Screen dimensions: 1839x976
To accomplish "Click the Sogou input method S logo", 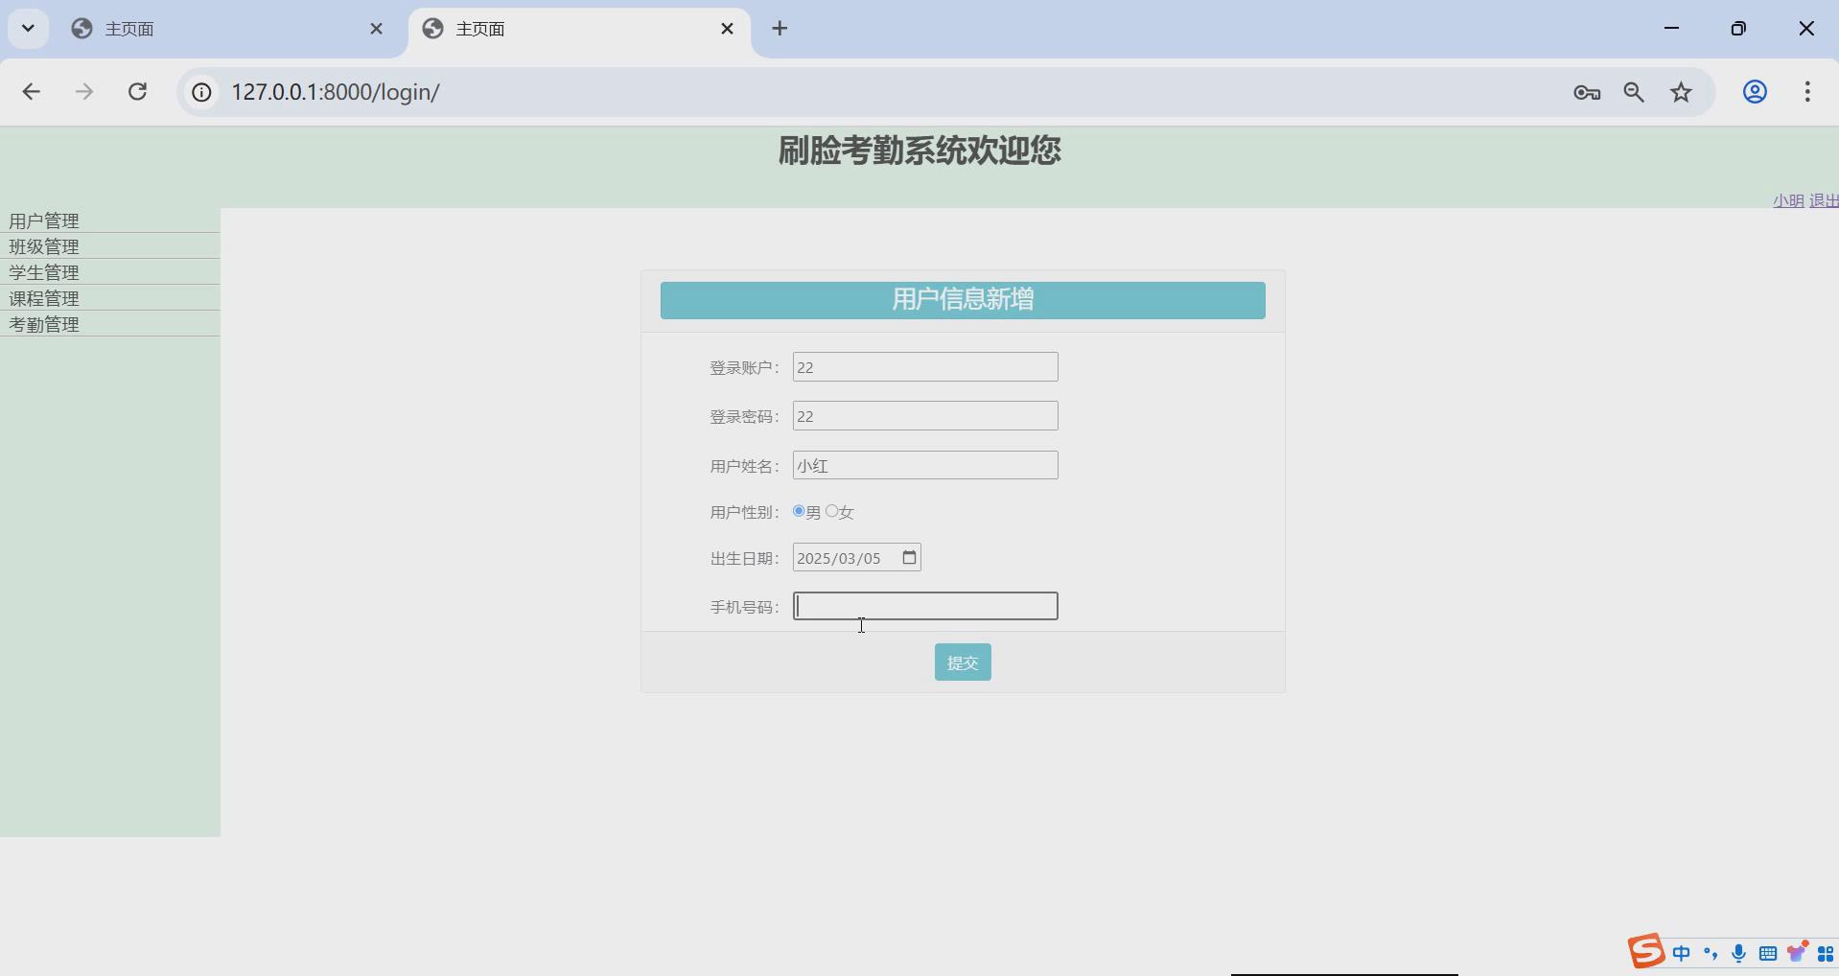I will point(1645,951).
